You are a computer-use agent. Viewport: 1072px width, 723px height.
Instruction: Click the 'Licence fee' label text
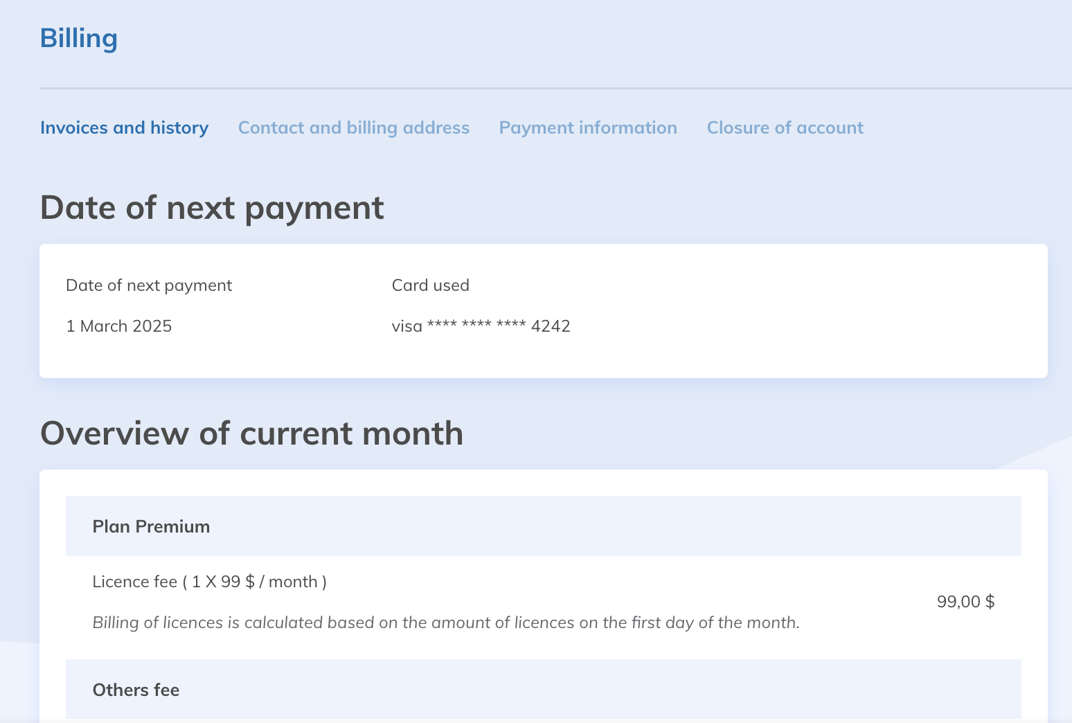click(x=135, y=582)
